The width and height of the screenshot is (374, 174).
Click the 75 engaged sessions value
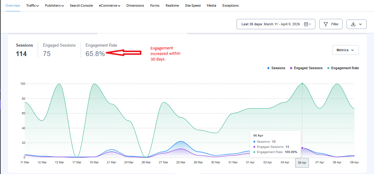47,54
